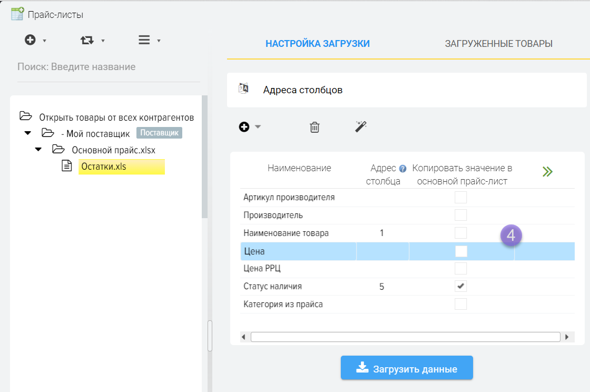Check the Артикул производителя copy checkbox
Viewport: 590px width, 392px height.
pyautogui.click(x=461, y=198)
